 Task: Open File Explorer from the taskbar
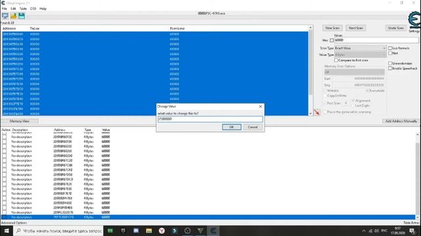coord(149,231)
